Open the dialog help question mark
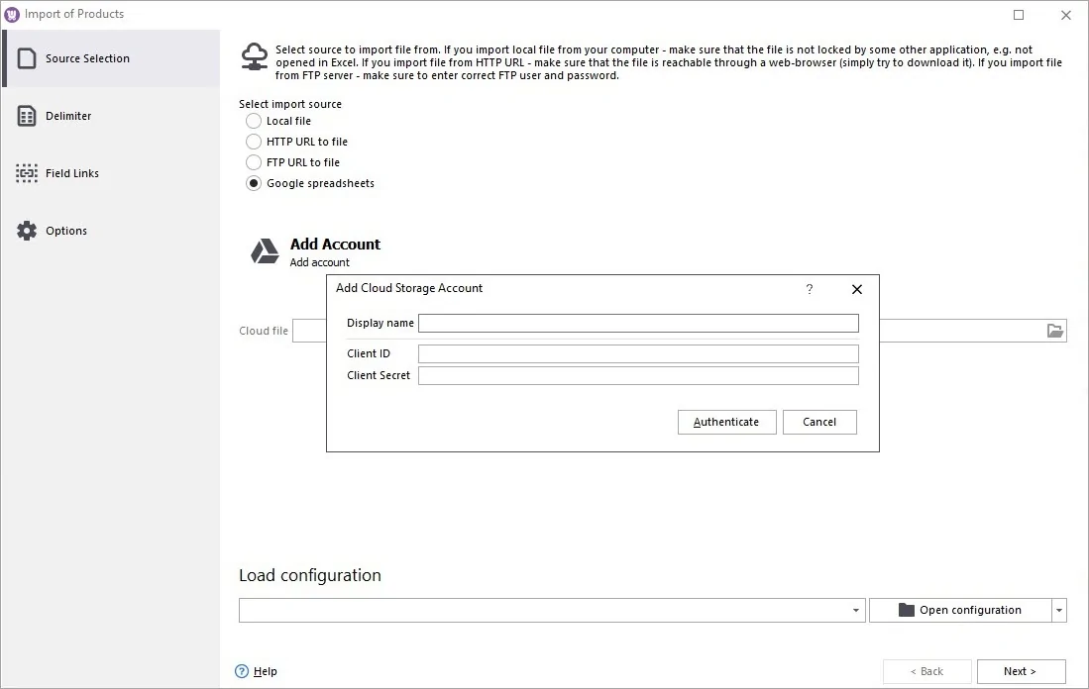 pos(809,289)
